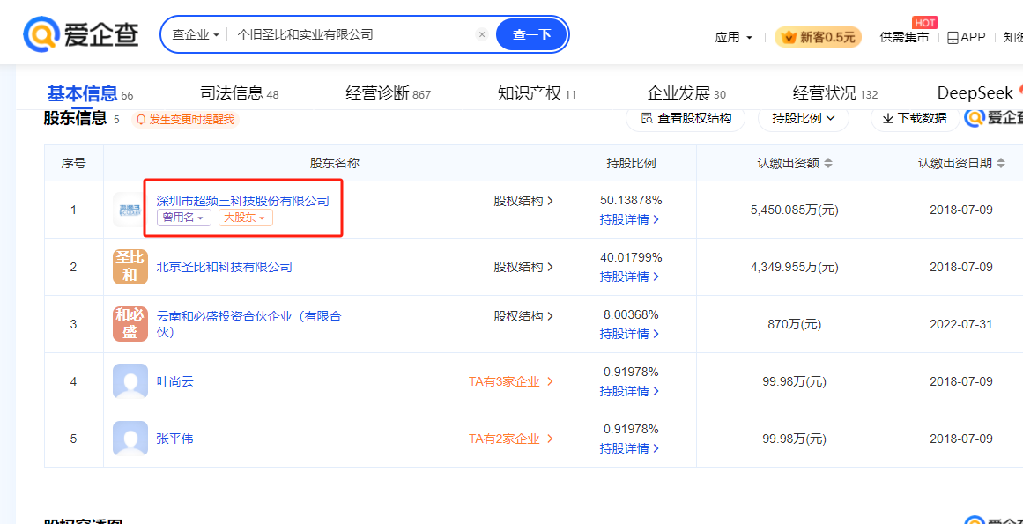The width and height of the screenshot is (1023, 524).
Task: Select the 870万(元) amount cell
Action: [x=793, y=324]
